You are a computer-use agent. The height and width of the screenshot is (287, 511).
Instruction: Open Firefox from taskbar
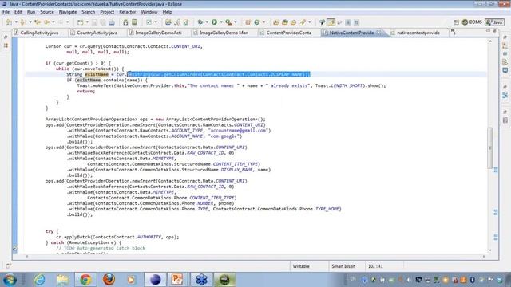pyautogui.click(x=109, y=280)
